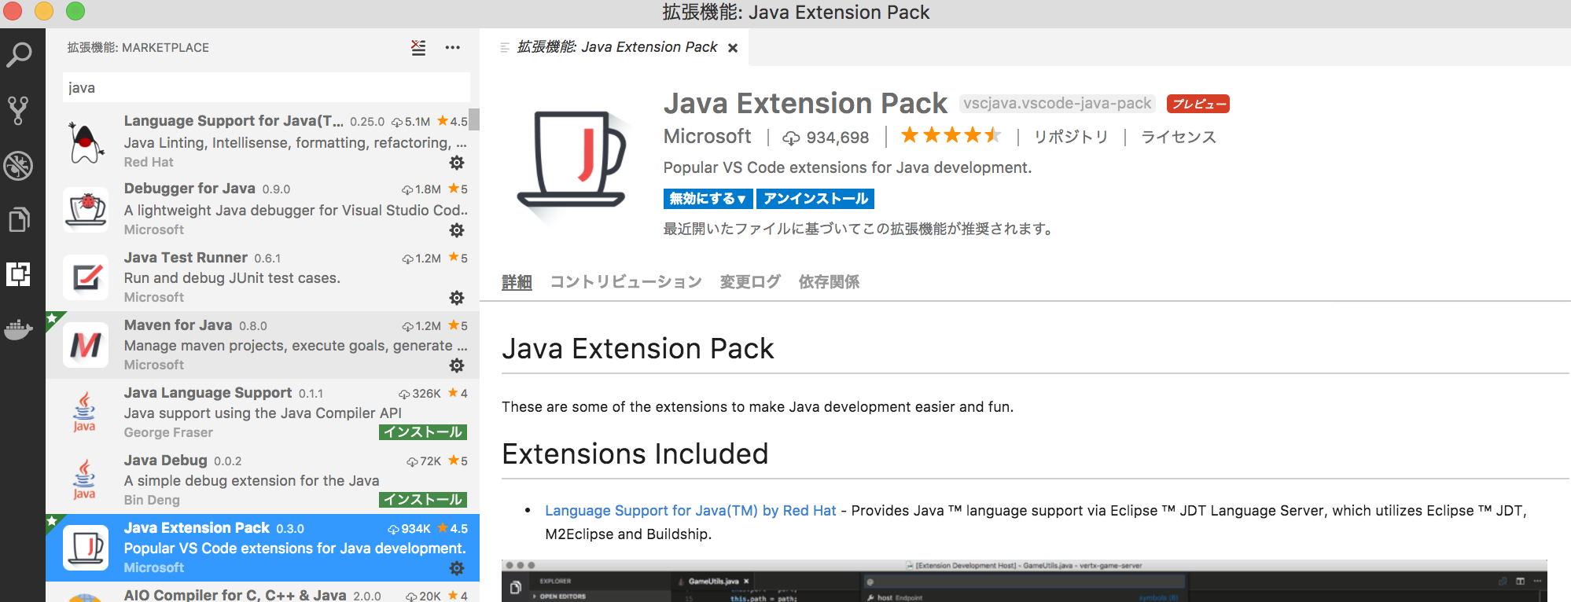Open the Explorer files view

click(x=19, y=219)
